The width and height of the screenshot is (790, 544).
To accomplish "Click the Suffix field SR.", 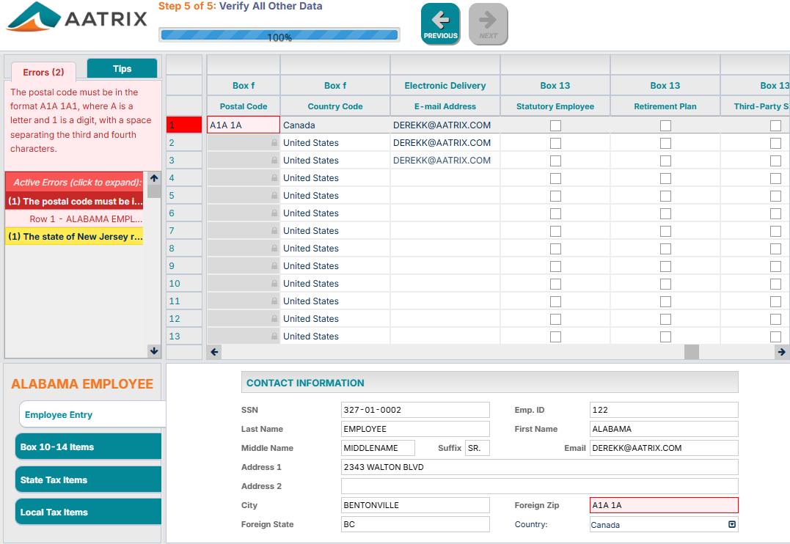I will click(477, 448).
